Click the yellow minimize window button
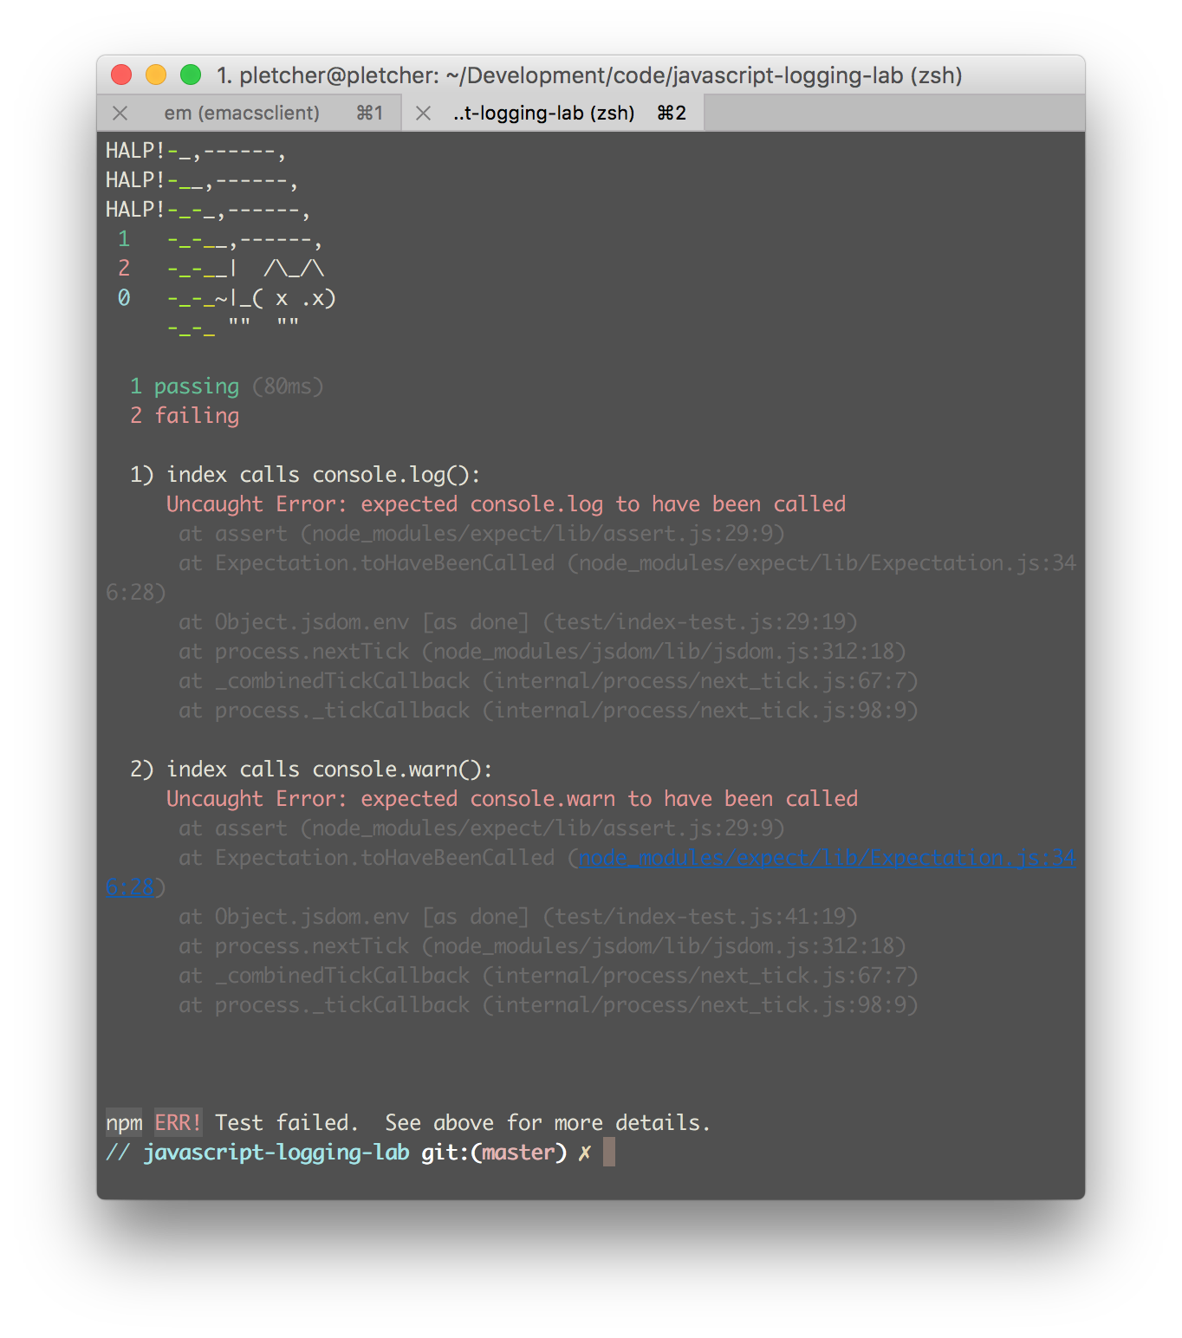 [x=156, y=75]
